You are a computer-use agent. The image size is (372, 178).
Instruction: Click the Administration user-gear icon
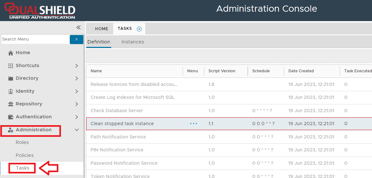(x=11, y=130)
